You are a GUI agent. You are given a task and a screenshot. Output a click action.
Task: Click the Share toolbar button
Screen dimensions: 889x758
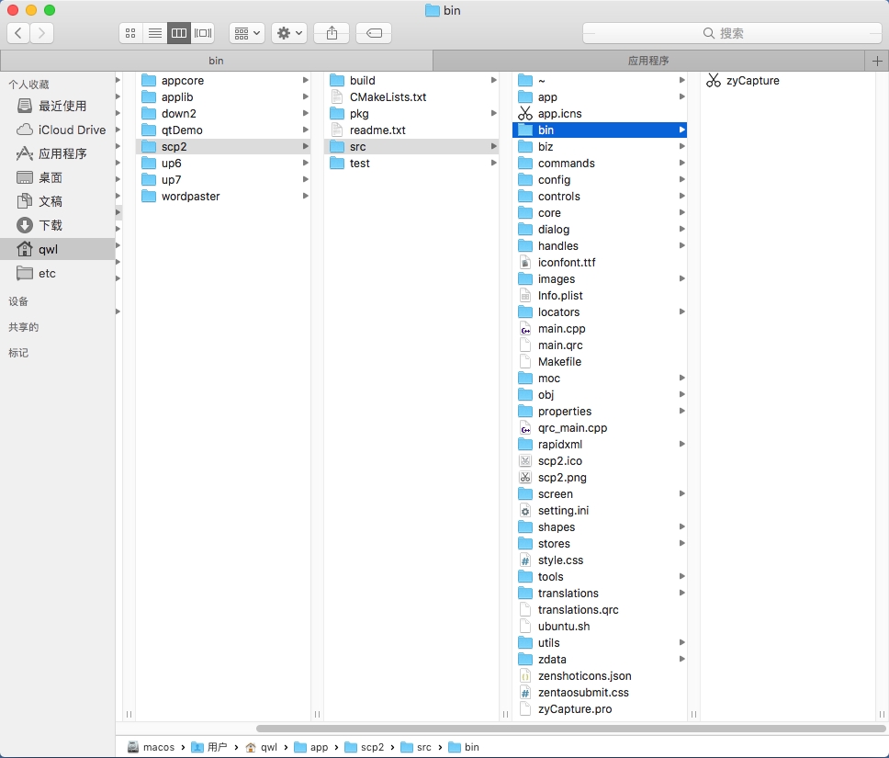click(332, 33)
